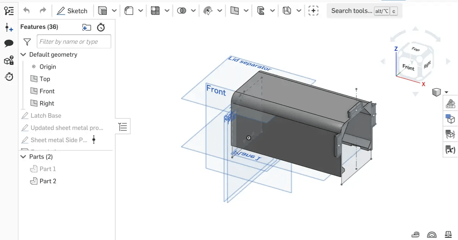
Task: Click Front face on the view cube
Action: 408,68
